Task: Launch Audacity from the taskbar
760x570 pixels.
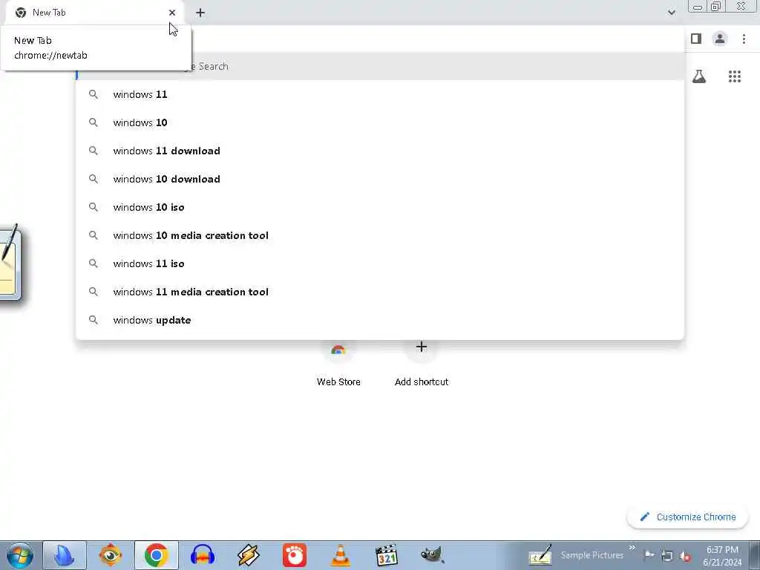Action: pos(202,555)
